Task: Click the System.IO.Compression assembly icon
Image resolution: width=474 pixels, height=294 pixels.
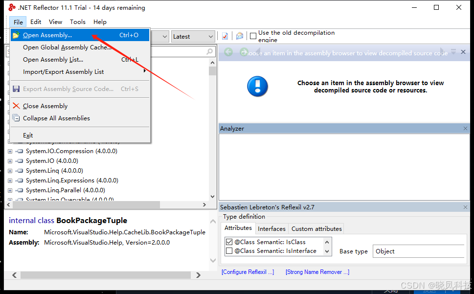Action: pyautogui.click(x=20, y=151)
